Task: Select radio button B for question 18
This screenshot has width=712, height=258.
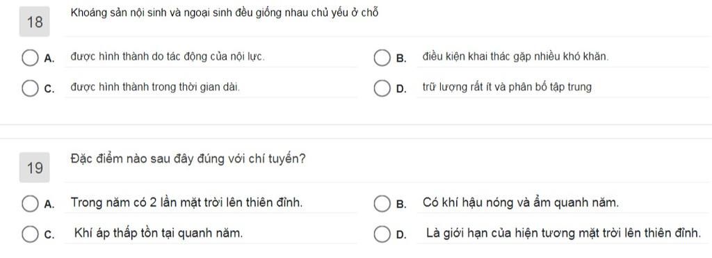Action: [382, 58]
